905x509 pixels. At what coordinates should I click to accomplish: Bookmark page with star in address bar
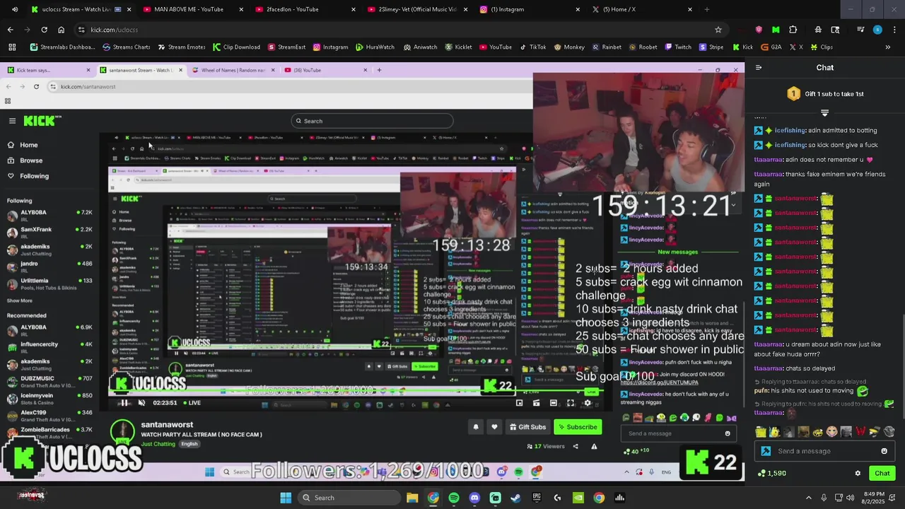pyautogui.click(x=718, y=30)
